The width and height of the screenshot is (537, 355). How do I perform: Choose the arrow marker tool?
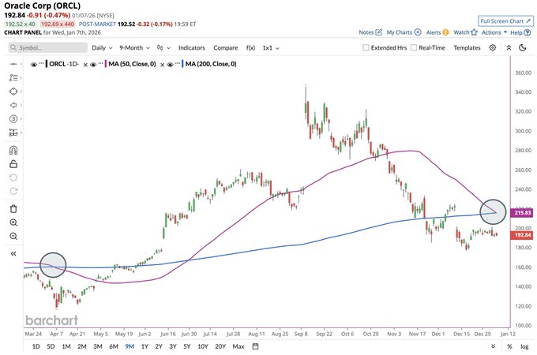[13, 105]
